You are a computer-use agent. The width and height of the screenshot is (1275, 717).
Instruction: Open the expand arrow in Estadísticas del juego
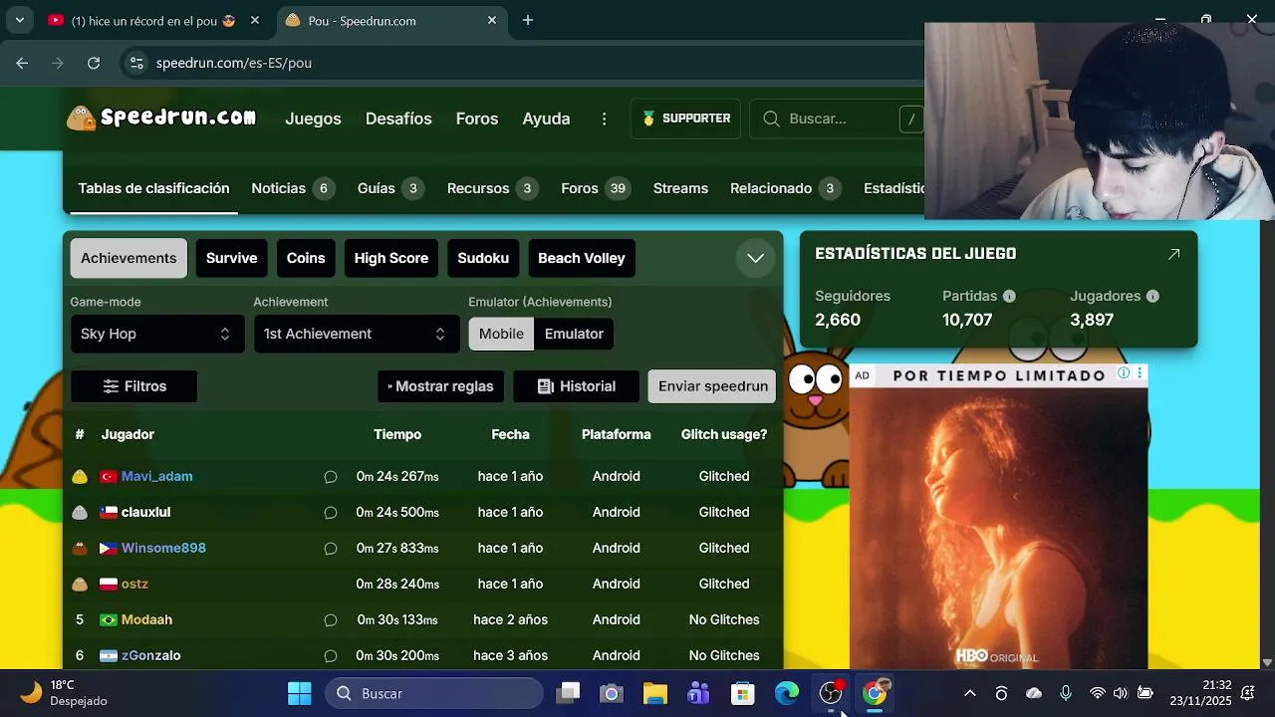tap(1173, 254)
